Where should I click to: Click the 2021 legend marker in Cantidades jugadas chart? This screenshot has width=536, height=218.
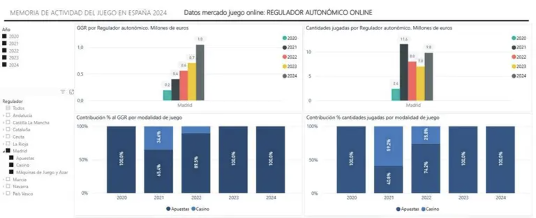pyautogui.click(x=515, y=48)
